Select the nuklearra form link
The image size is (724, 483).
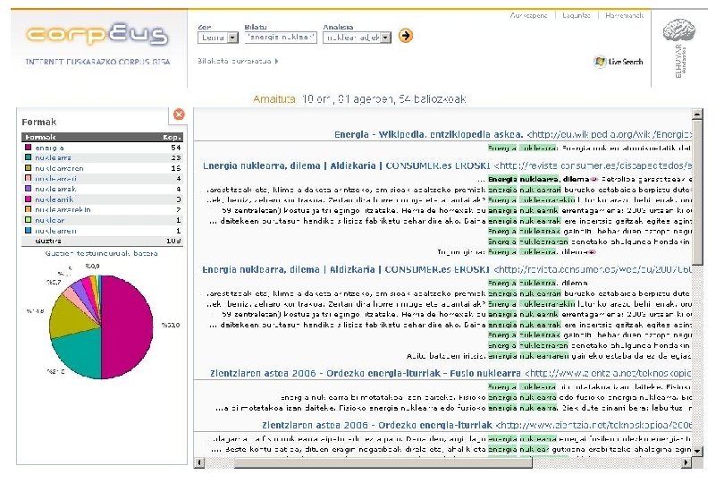click(53, 157)
